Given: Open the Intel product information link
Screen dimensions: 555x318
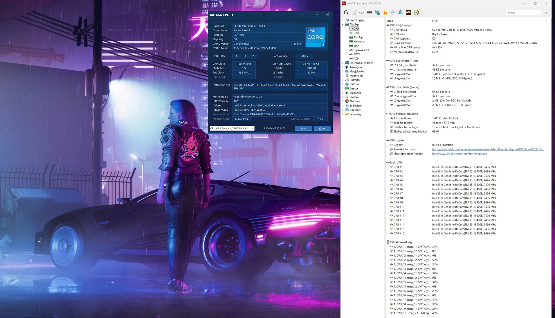Looking at the screenshot, I should (x=488, y=149).
